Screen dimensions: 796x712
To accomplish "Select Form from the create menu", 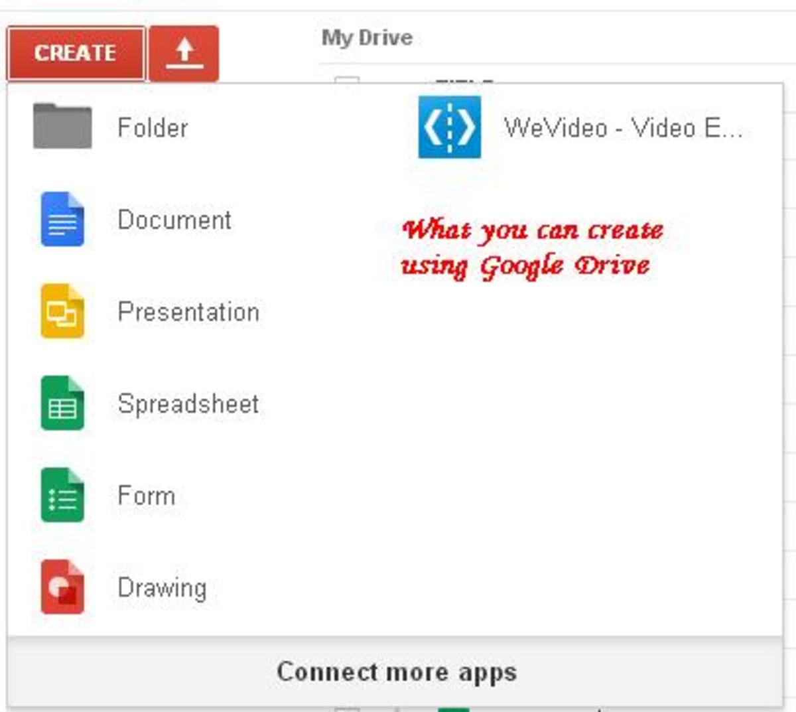I will 146,494.
